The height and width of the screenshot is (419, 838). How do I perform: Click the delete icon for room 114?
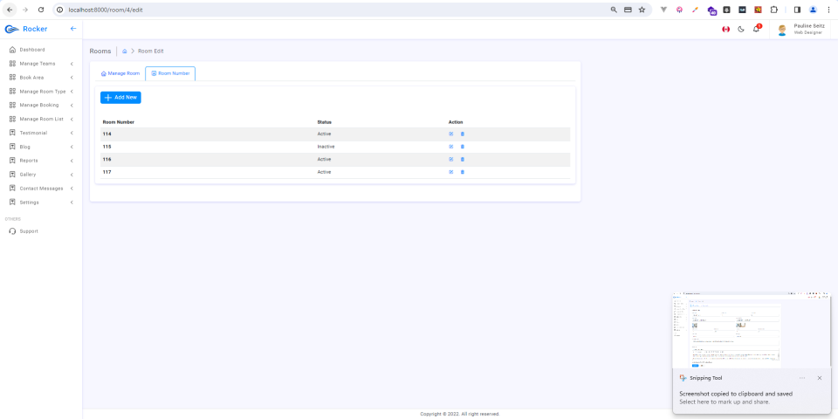click(x=463, y=134)
